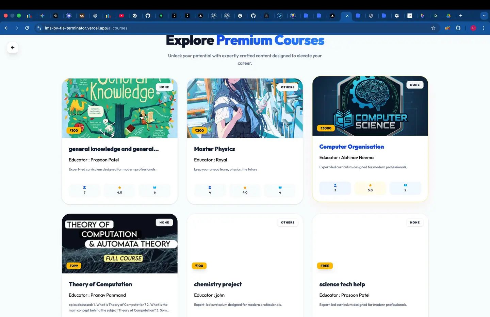
Task: Click the 'Master Physics' course title
Action: click(214, 149)
